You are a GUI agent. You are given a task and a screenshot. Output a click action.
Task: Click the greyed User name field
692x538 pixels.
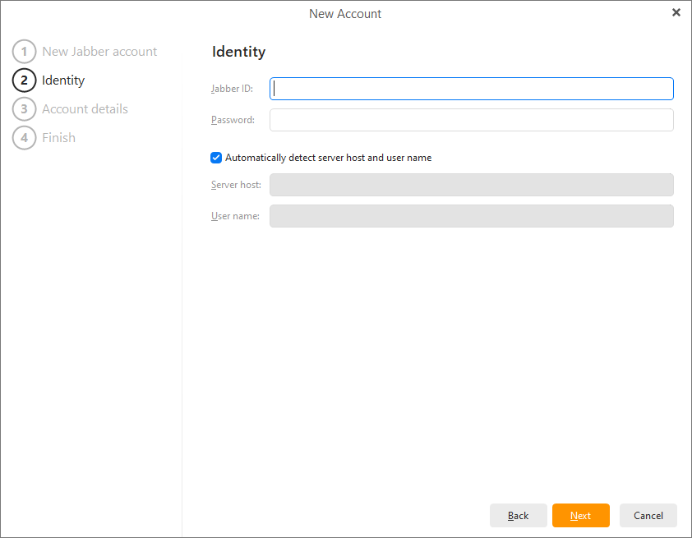click(x=471, y=216)
